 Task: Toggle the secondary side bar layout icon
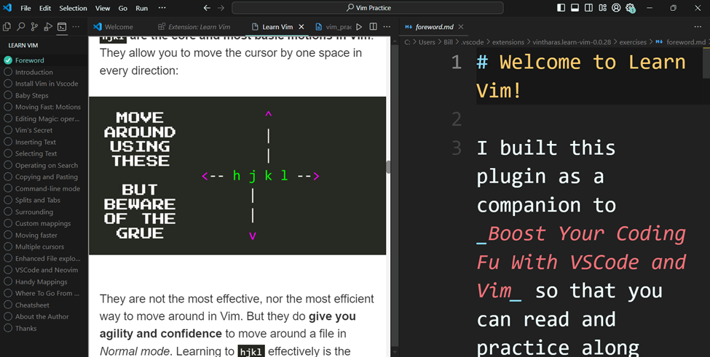click(588, 8)
